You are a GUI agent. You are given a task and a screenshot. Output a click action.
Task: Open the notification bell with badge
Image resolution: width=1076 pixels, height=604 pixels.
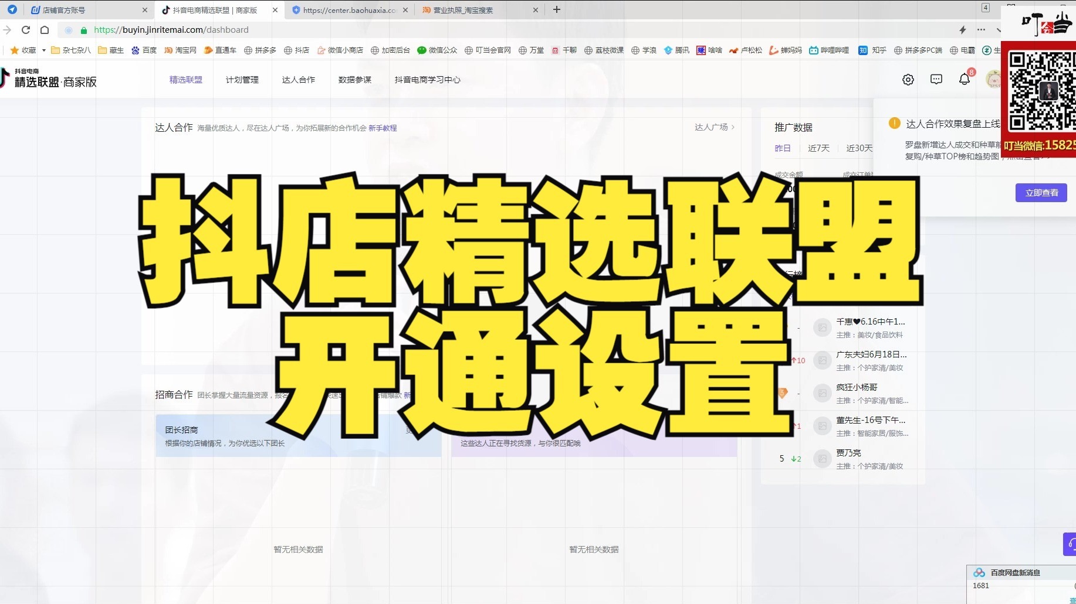(x=964, y=79)
